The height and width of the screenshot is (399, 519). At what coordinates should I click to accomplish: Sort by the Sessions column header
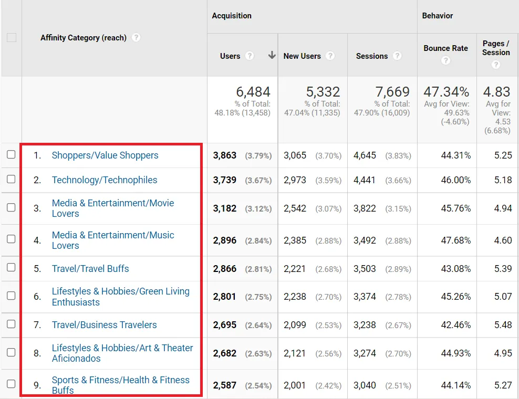pos(371,56)
